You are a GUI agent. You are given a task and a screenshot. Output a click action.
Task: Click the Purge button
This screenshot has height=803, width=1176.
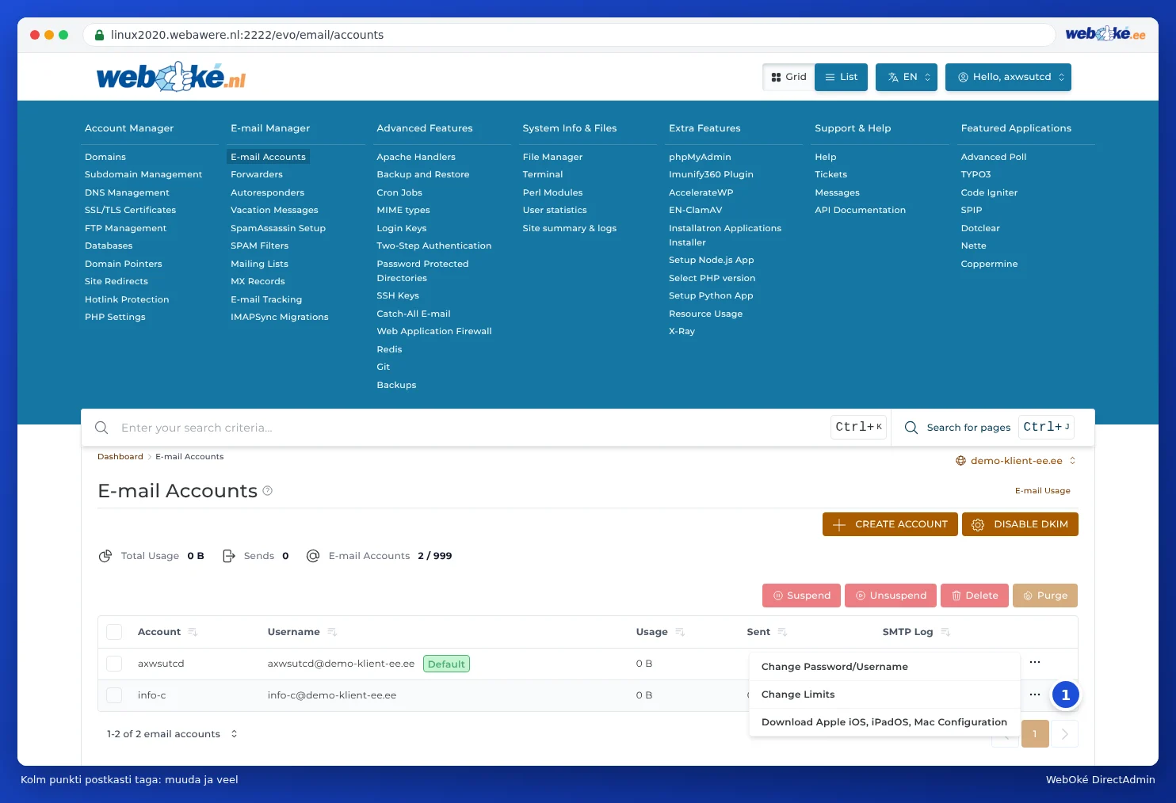1045,596
